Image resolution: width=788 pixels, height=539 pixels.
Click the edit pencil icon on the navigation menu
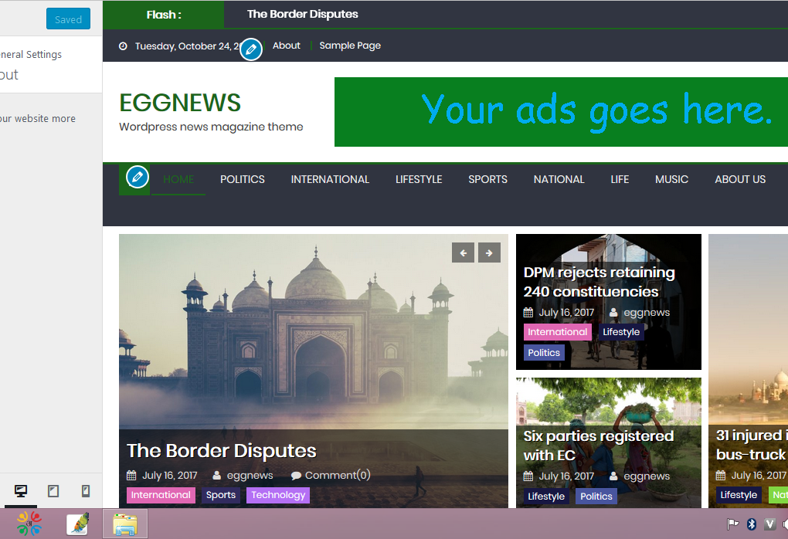(x=138, y=177)
